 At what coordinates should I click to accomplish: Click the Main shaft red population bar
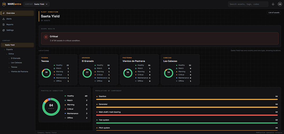[187, 115]
